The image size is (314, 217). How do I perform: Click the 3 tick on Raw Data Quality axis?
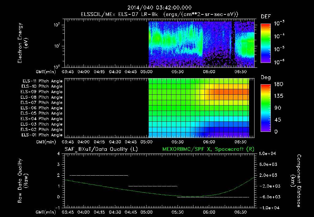59,165
